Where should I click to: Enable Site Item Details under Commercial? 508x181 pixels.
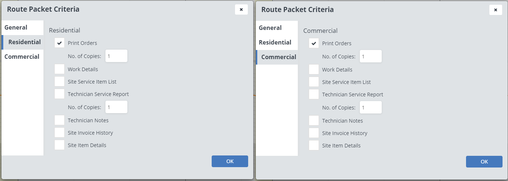pyautogui.click(x=314, y=145)
